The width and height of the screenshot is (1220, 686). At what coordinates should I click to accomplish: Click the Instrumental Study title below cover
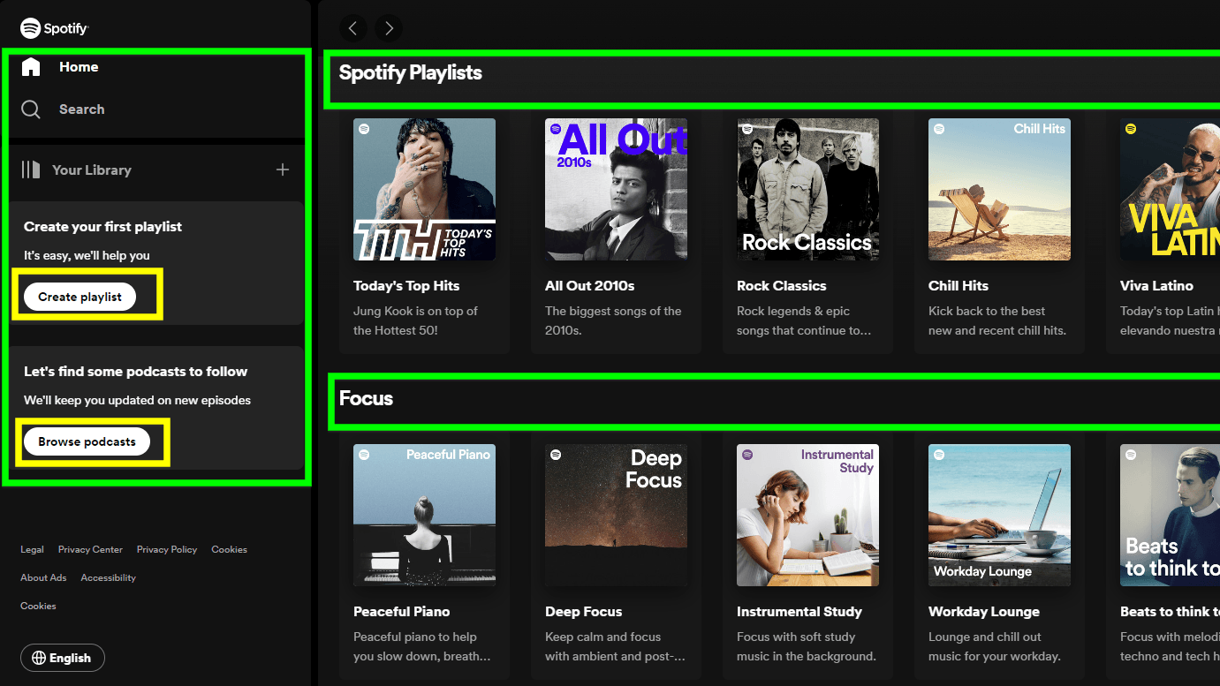(x=799, y=612)
